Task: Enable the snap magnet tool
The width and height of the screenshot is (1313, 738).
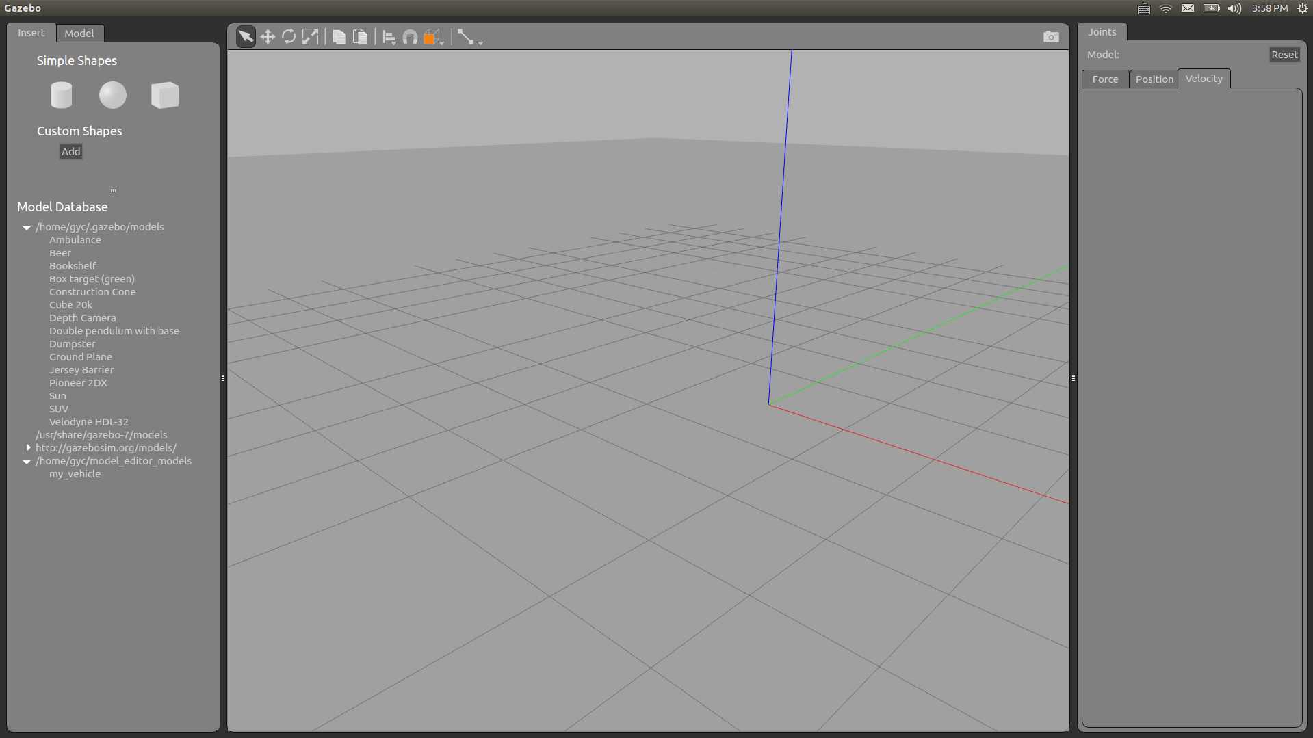Action: (410, 37)
